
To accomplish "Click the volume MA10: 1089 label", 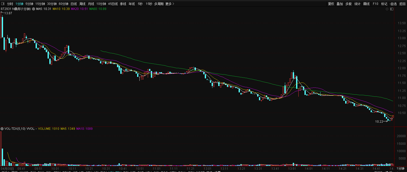I will point(84,129).
